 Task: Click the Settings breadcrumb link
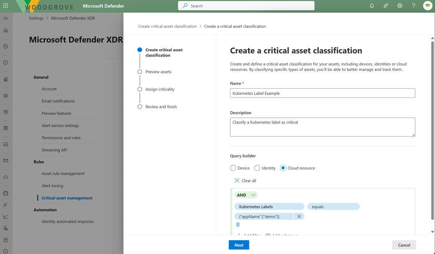36,18
